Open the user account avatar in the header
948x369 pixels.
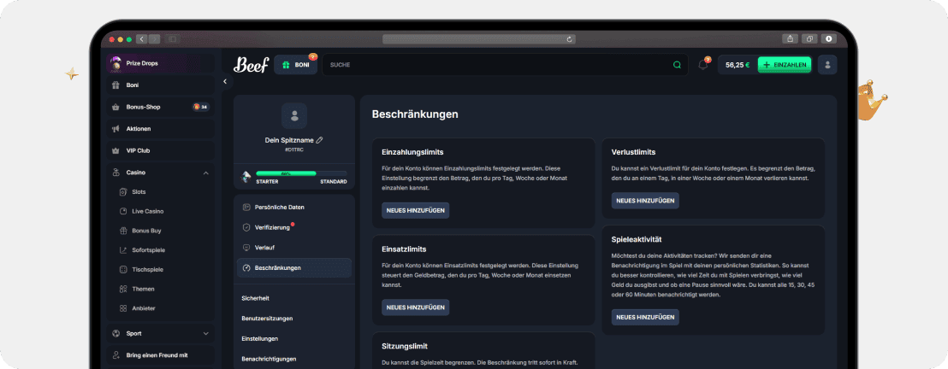click(827, 65)
